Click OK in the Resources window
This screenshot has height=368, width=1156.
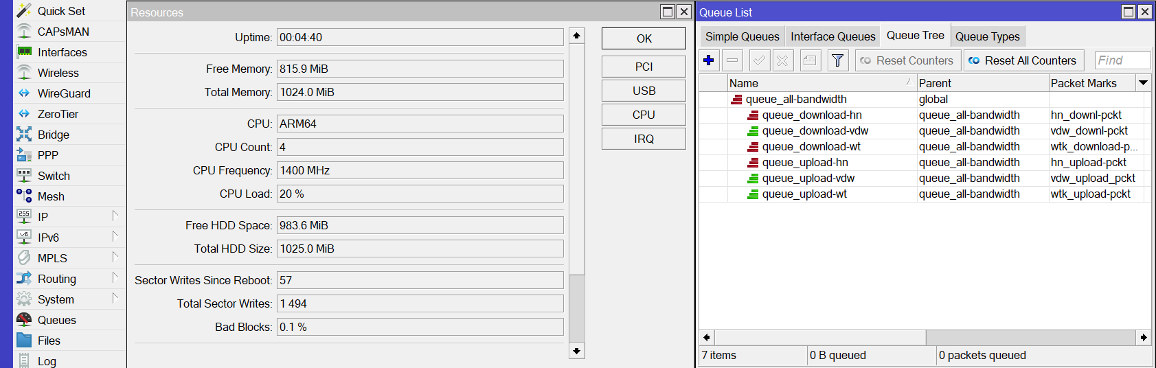click(x=644, y=38)
